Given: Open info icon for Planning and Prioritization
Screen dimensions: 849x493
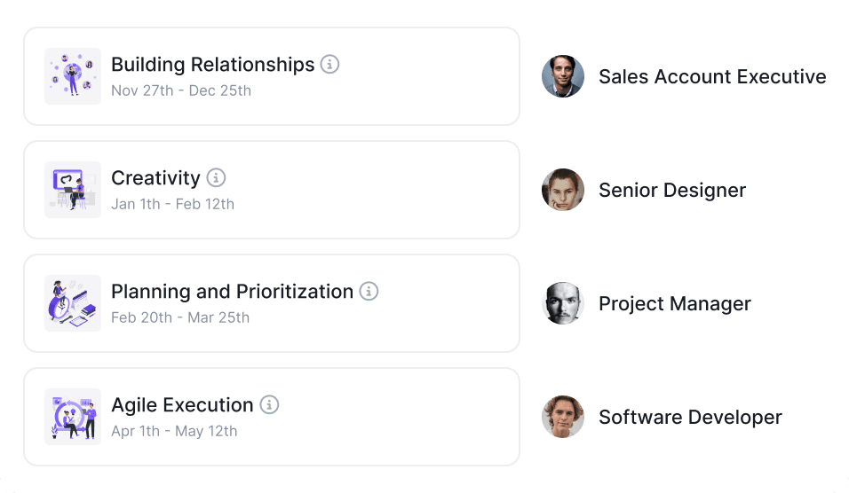Looking at the screenshot, I should pos(369,292).
